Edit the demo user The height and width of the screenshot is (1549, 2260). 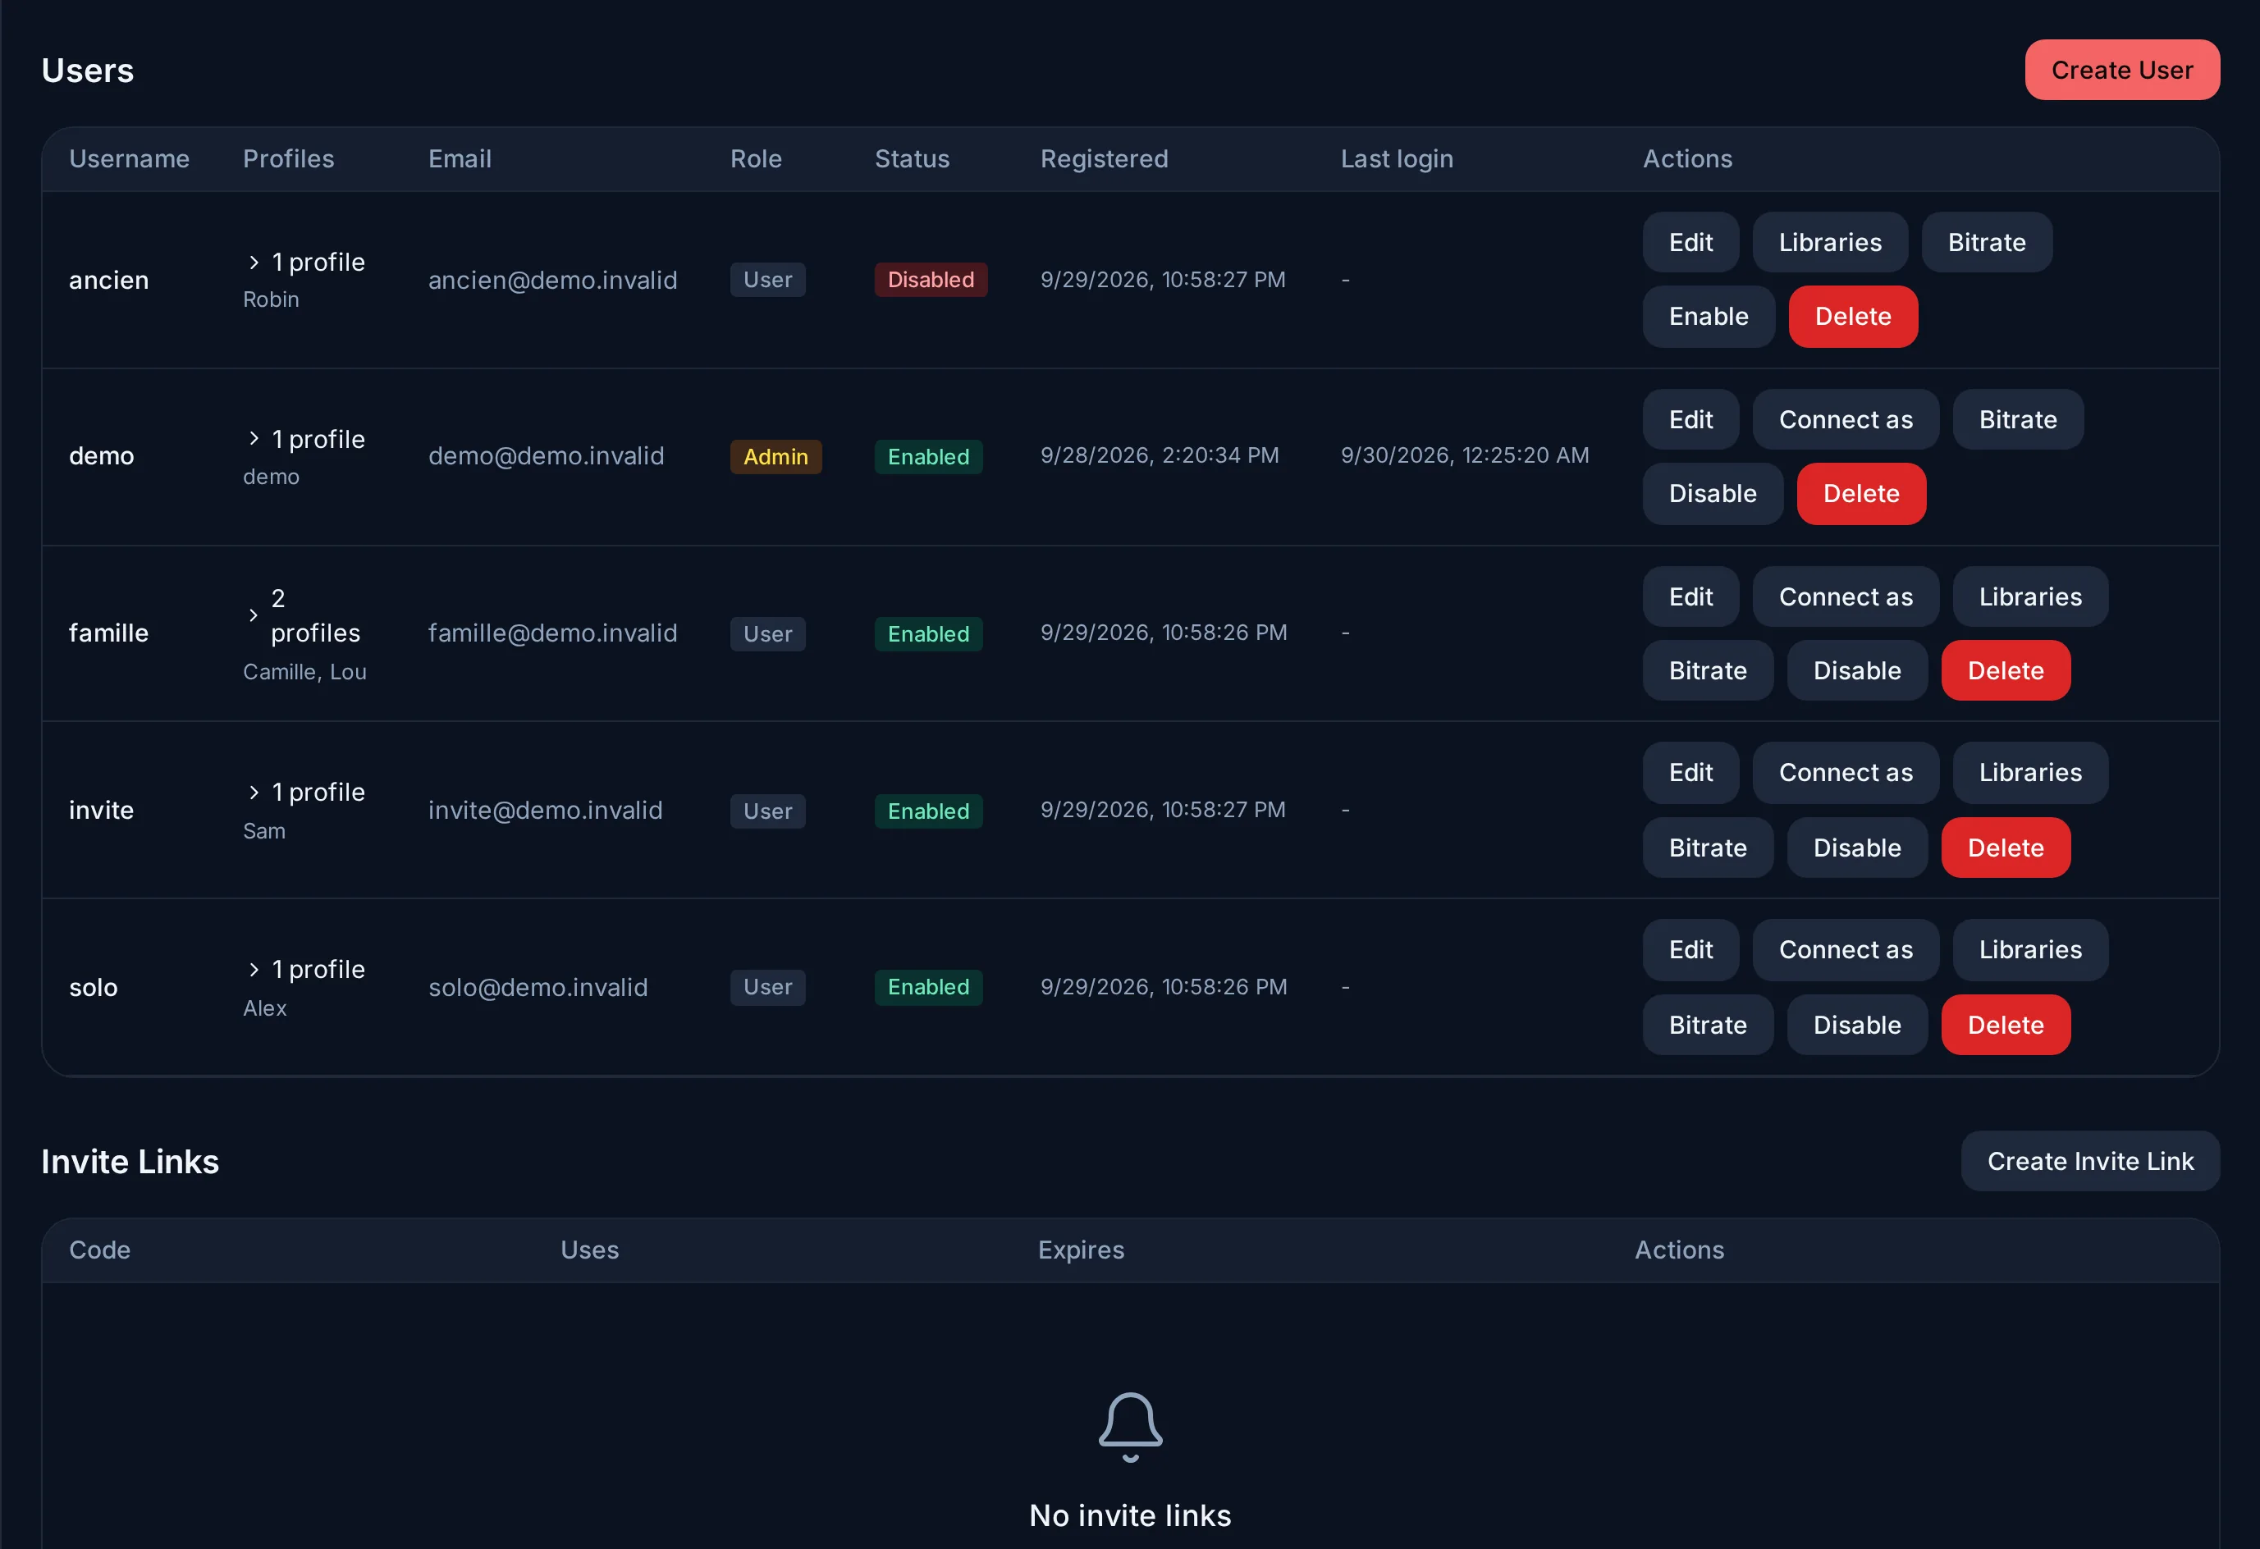1690,420
